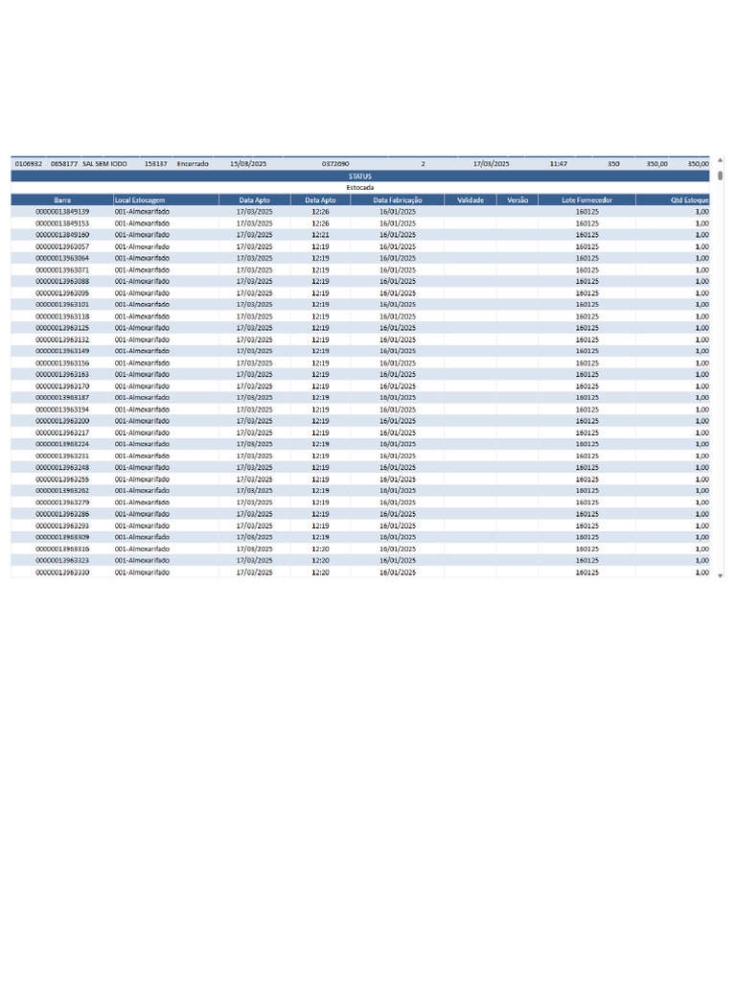Viewport: 736px width, 982px height.
Task: Click the Validade column header
Action: [470, 200]
